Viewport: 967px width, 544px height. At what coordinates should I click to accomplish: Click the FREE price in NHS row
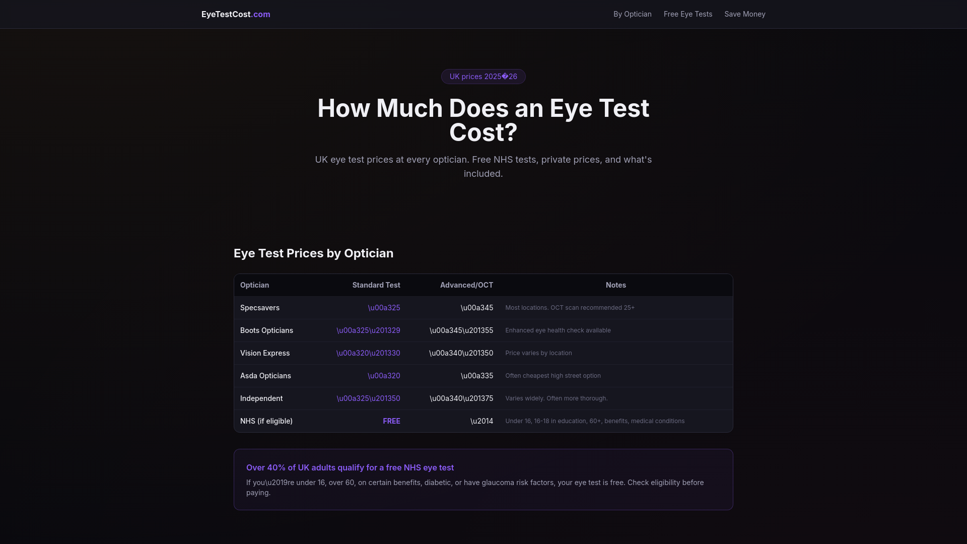click(x=391, y=421)
